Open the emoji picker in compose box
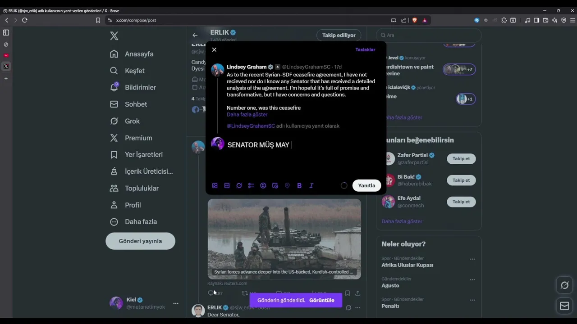 (x=263, y=185)
